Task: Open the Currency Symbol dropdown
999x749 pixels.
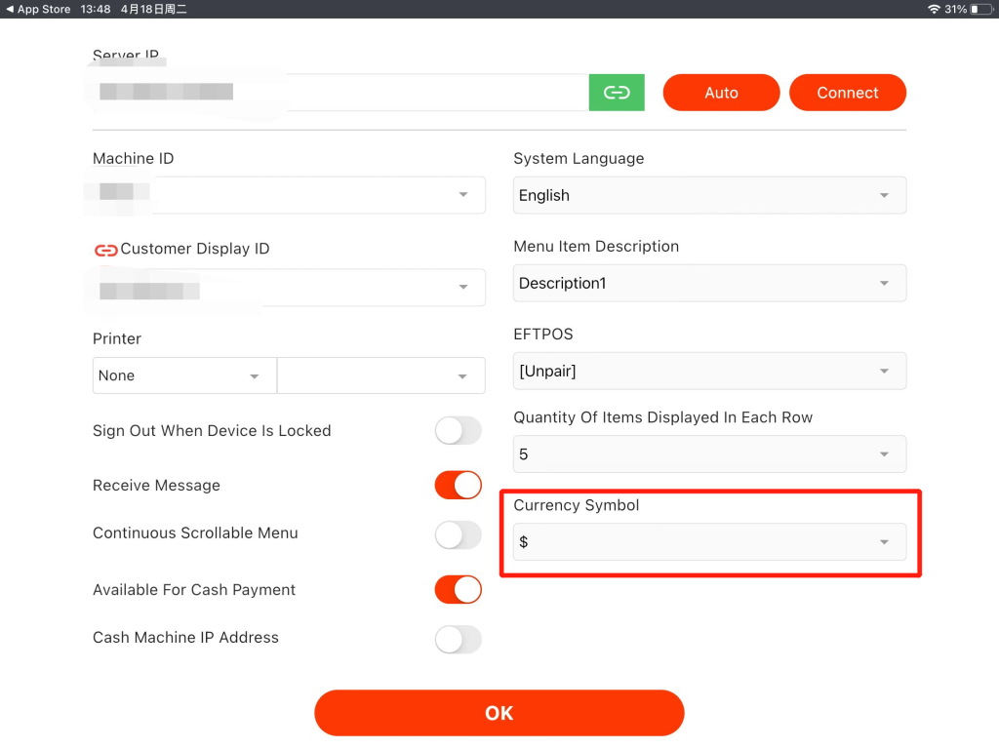Action: coord(709,542)
